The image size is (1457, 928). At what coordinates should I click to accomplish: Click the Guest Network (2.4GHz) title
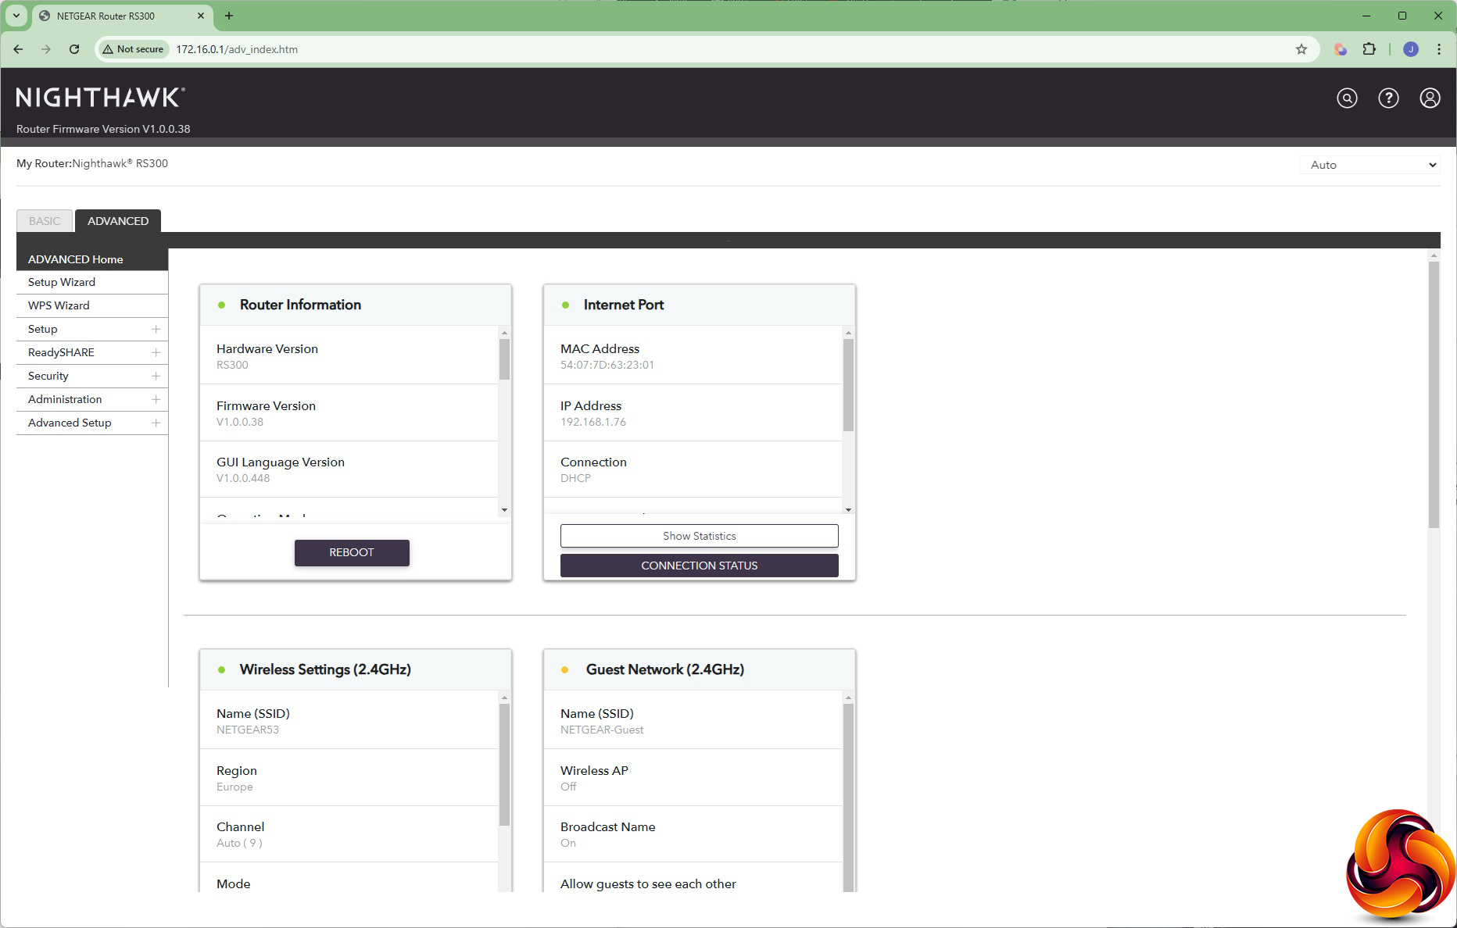pos(665,669)
